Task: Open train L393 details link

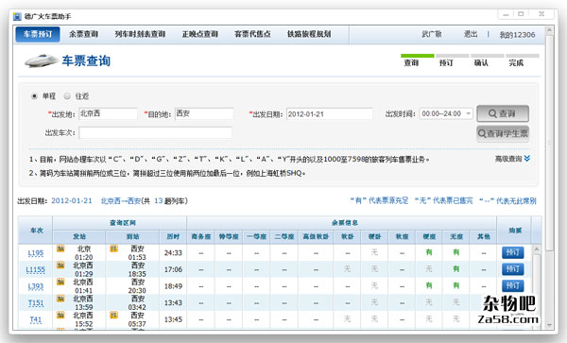Action: tap(36, 286)
